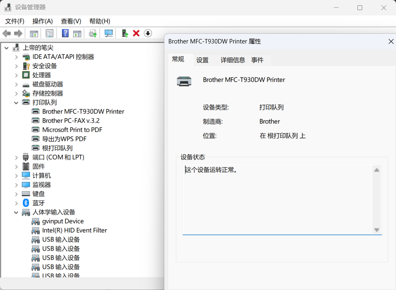396x290 pixels.
Task: Select Brother PC-FAX v.3.2 item
Action: 71,121
